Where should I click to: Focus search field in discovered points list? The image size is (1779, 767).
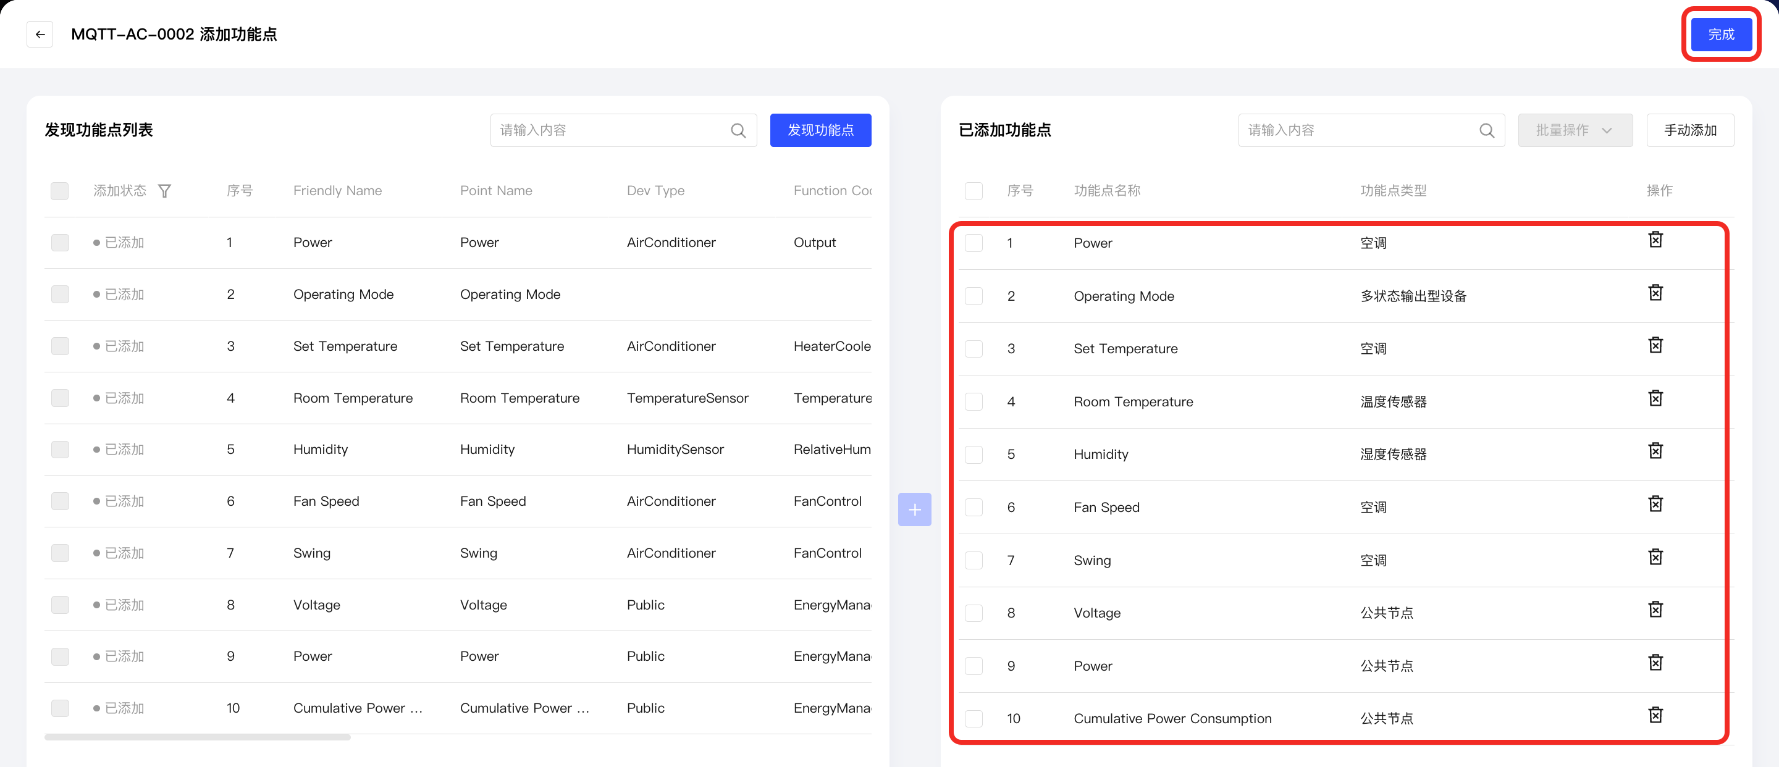pos(624,130)
